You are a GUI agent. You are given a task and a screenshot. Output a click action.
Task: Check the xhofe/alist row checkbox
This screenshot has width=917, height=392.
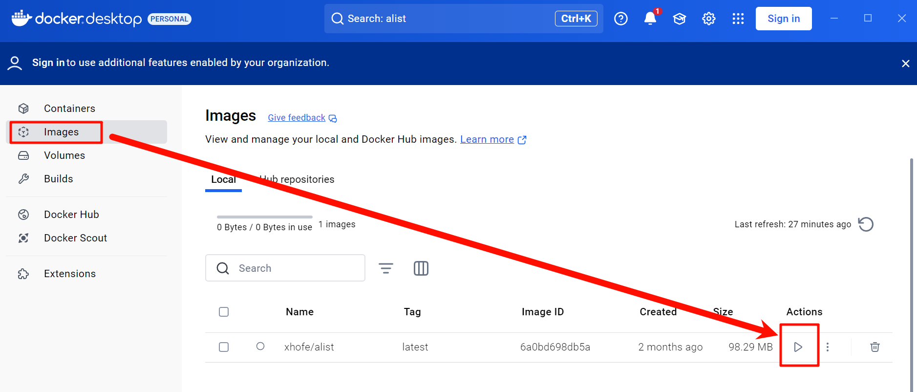[x=224, y=347]
